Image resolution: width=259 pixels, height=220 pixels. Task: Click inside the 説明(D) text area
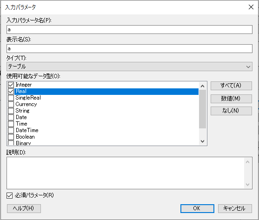[126, 173]
